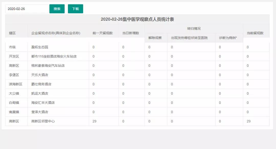Click the date input field showing 2020-02-26

click(27, 9)
